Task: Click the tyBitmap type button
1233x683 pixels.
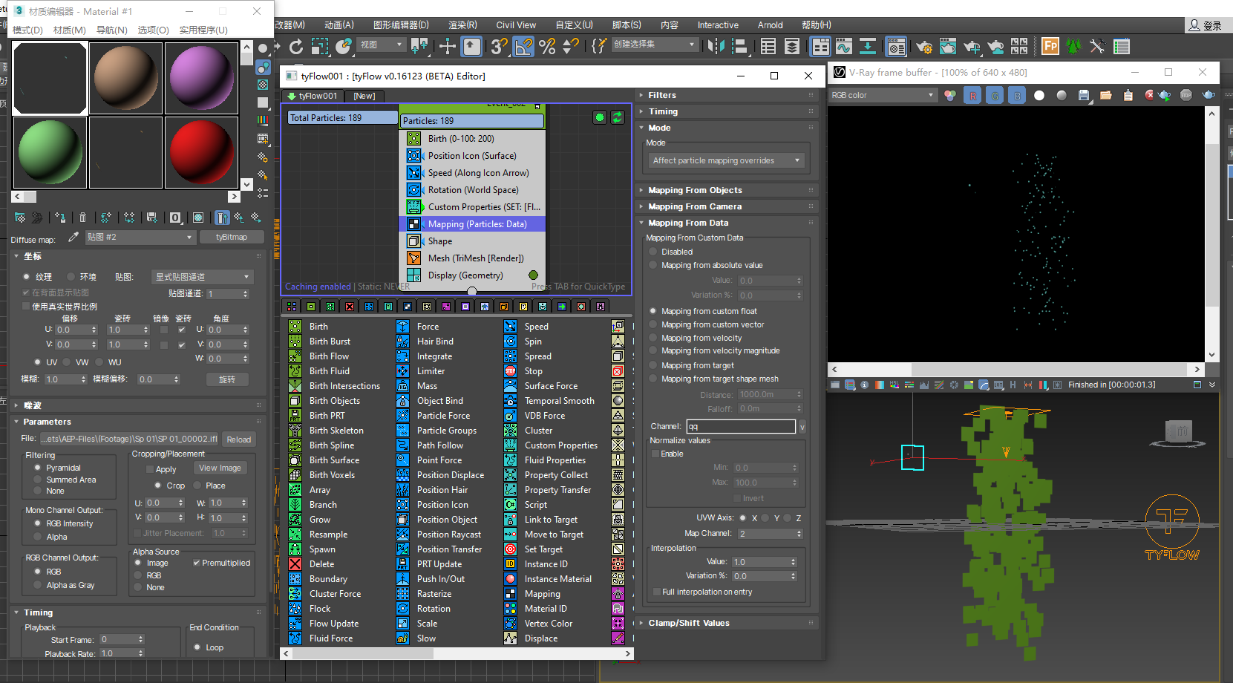Action: coord(232,237)
